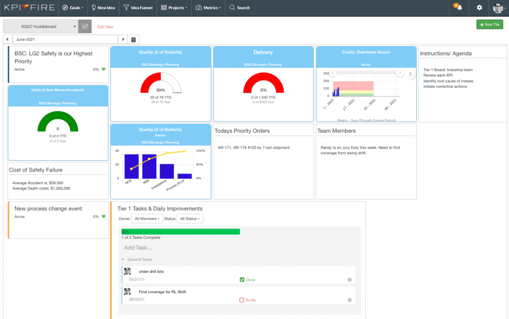Viewport: 509px width, 319px height.
Task: Open the All Members owner dropdown
Action: pos(147,219)
